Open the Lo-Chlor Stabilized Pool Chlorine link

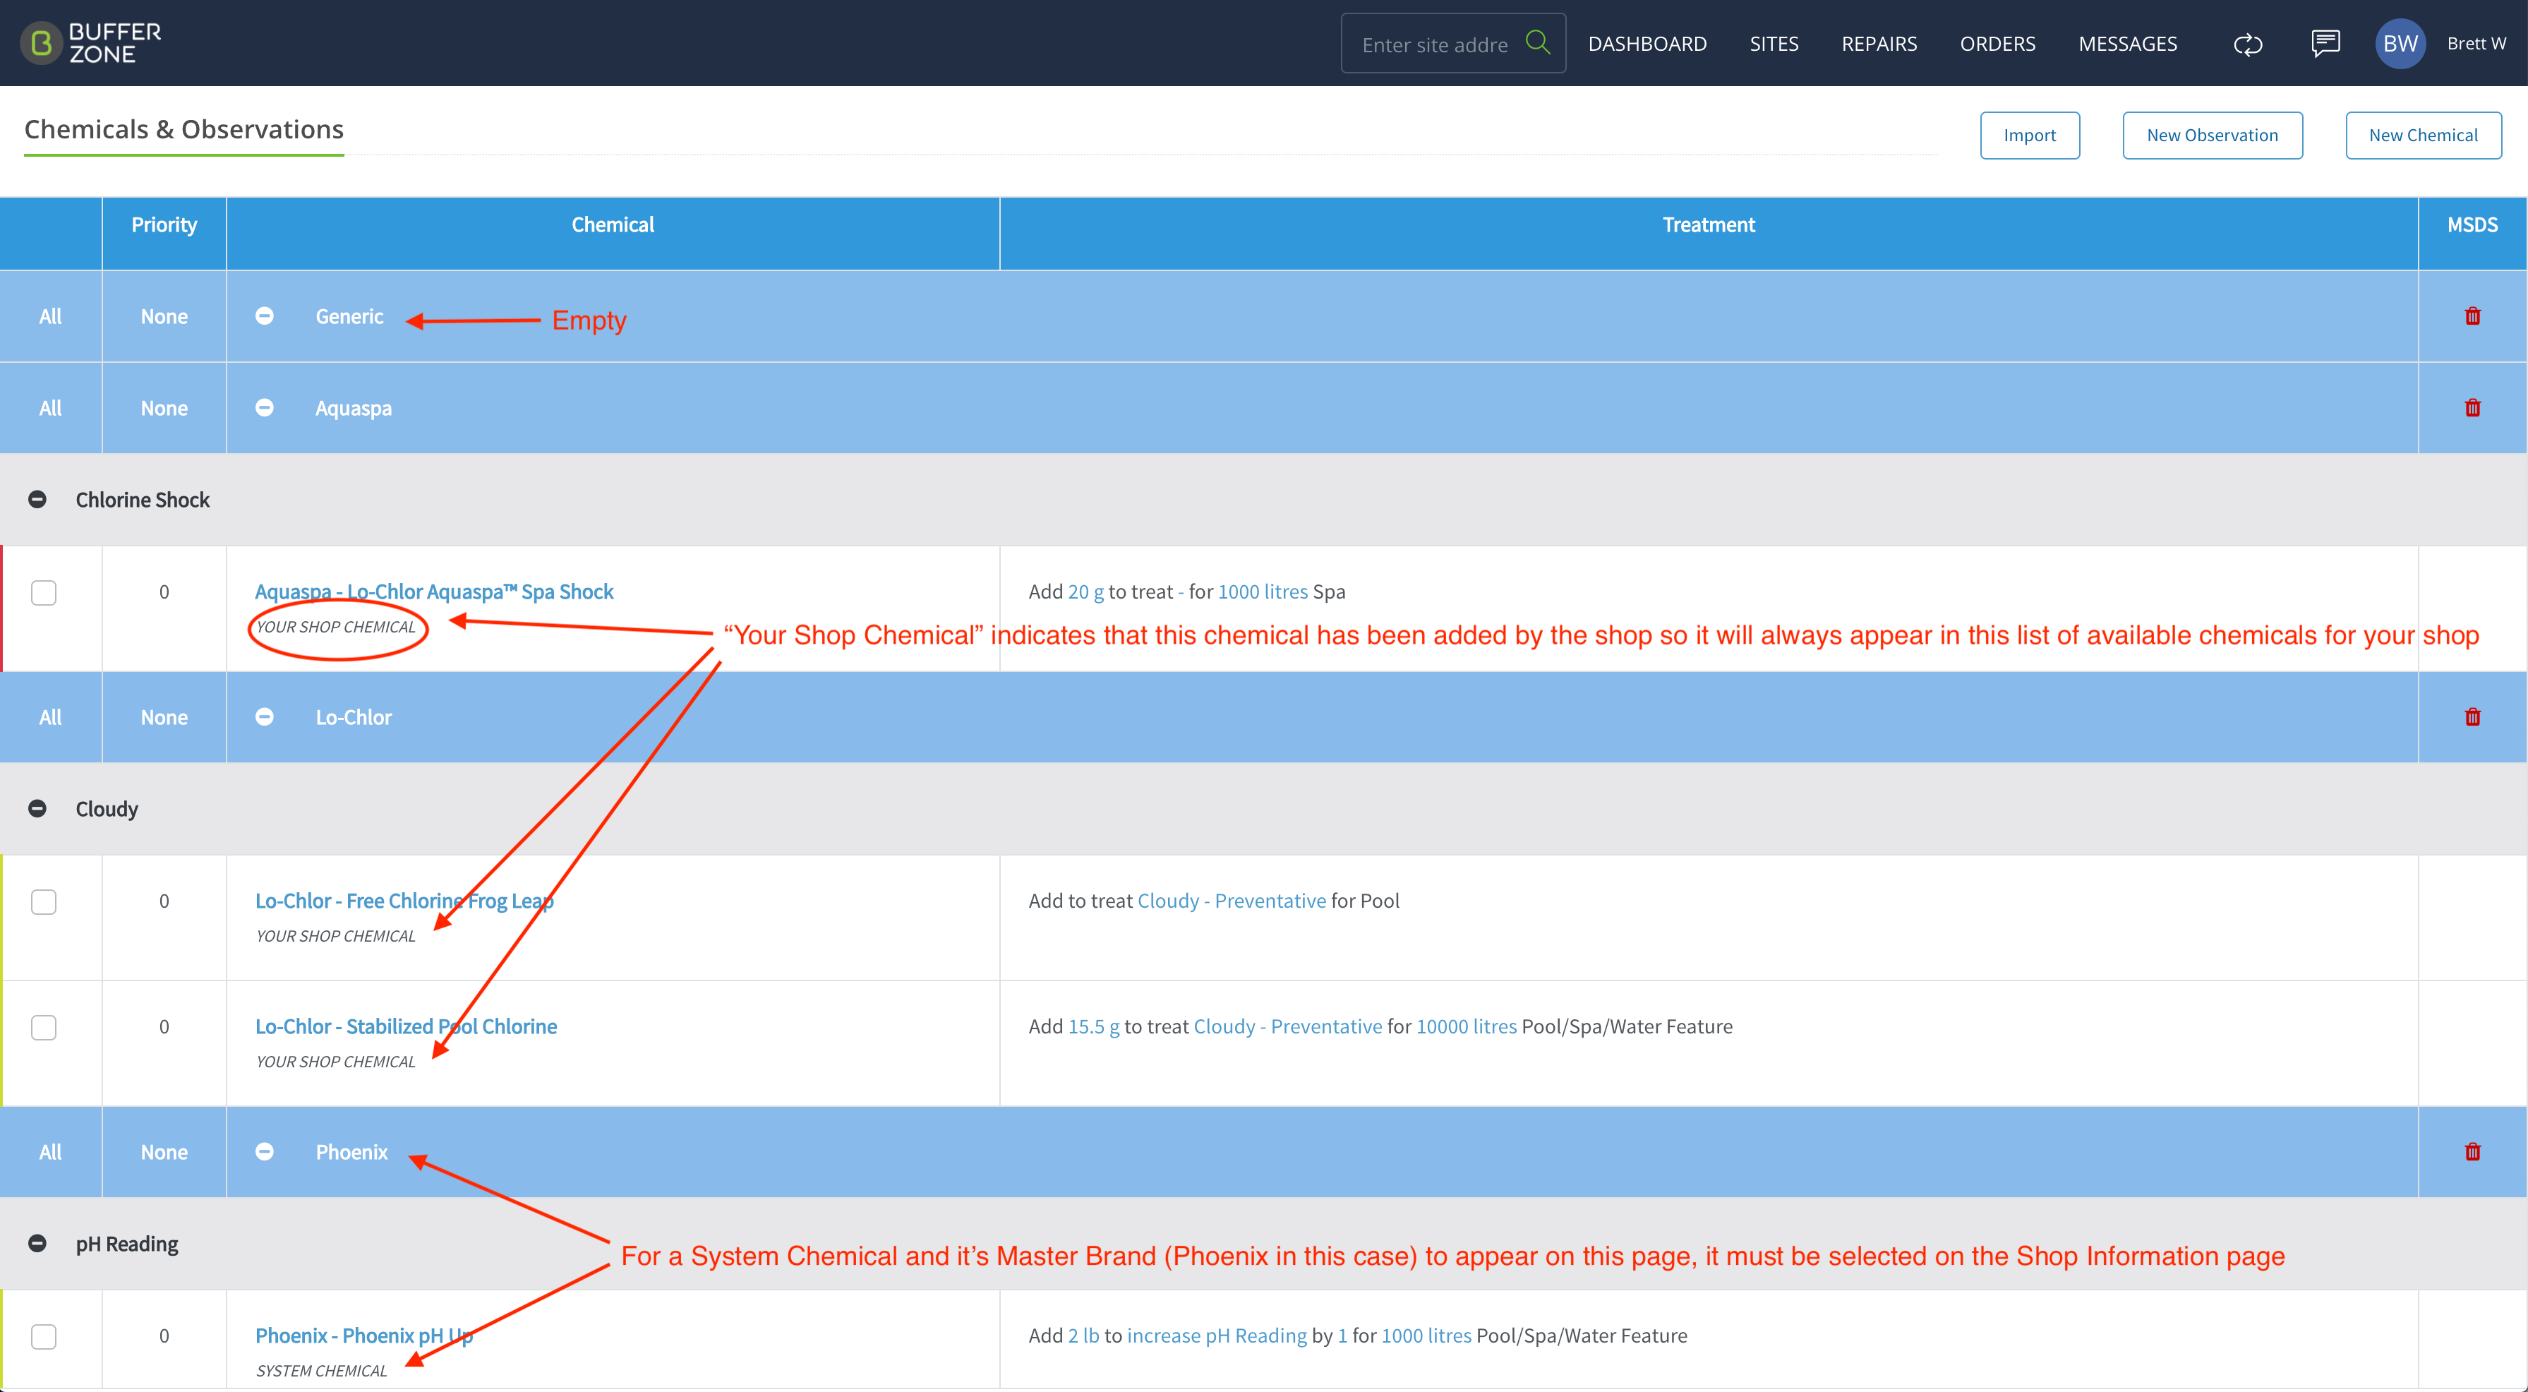coord(407,1027)
